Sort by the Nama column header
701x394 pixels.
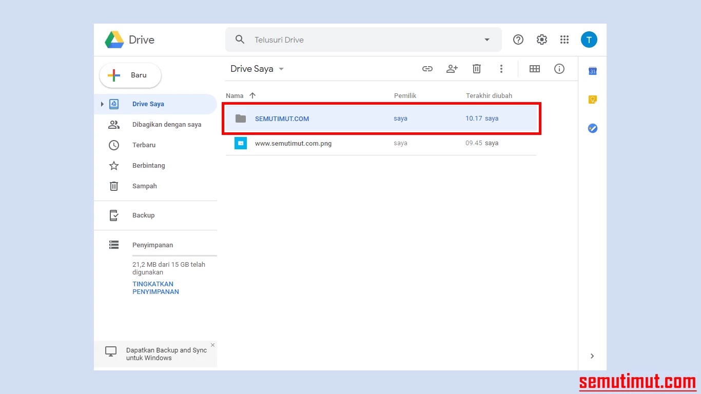(235, 96)
